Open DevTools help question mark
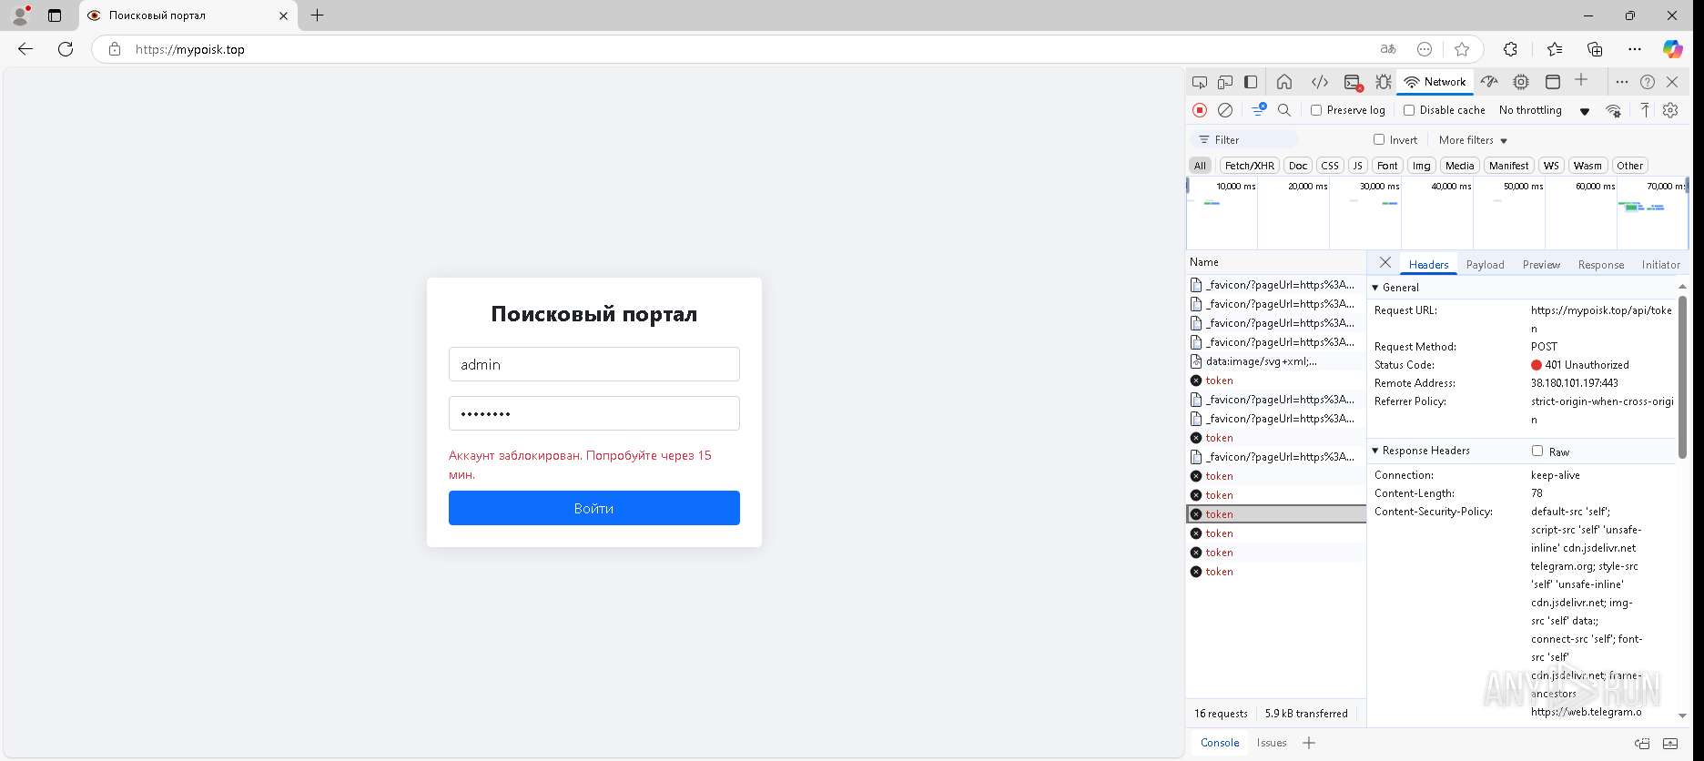 [1648, 82]
